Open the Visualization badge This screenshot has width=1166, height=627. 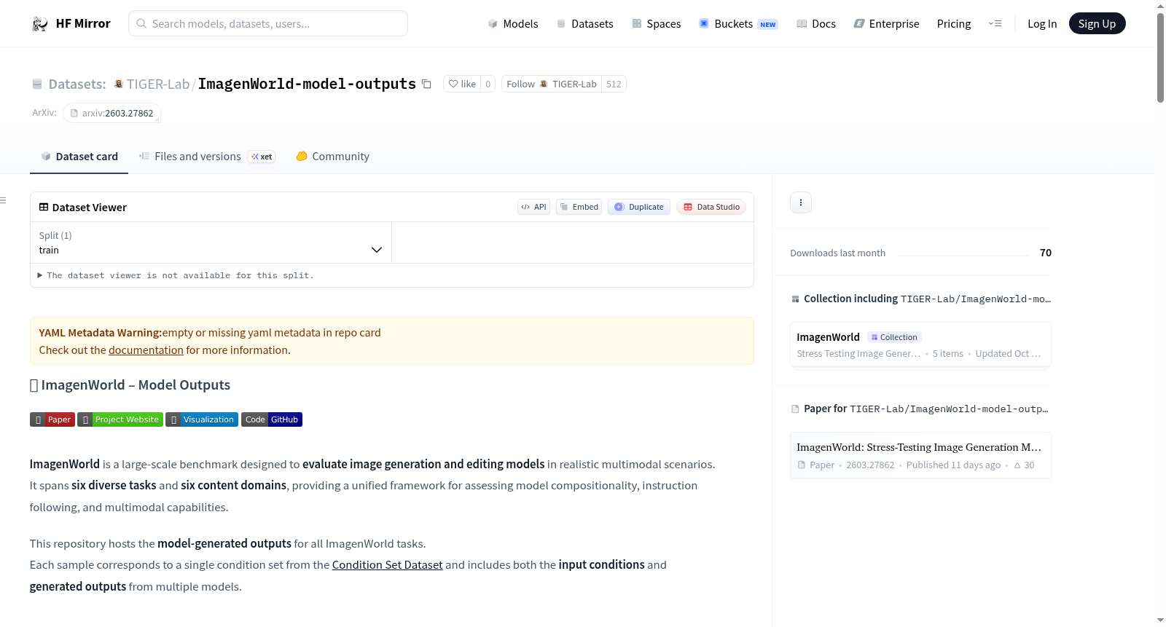pos(202,419)
